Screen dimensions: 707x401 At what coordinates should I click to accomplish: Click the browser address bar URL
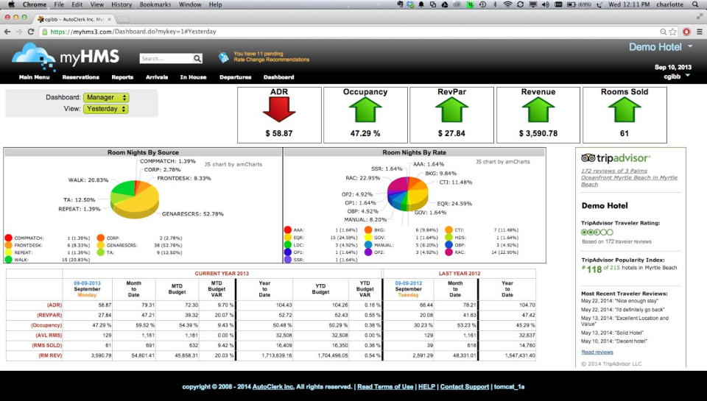coord(133,32)
